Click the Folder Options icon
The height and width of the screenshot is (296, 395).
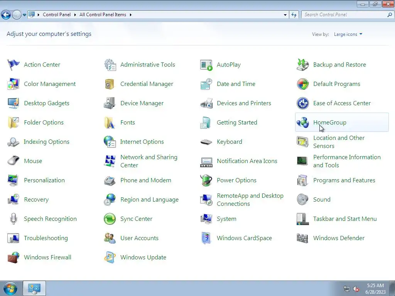click(x=14, y=123)
